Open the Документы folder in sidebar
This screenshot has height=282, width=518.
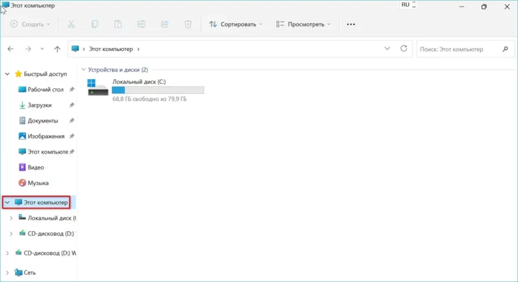point(42,121)
